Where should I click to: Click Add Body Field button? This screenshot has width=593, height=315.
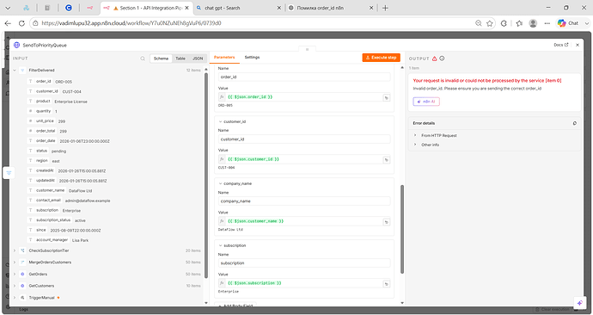coord(235,305)
